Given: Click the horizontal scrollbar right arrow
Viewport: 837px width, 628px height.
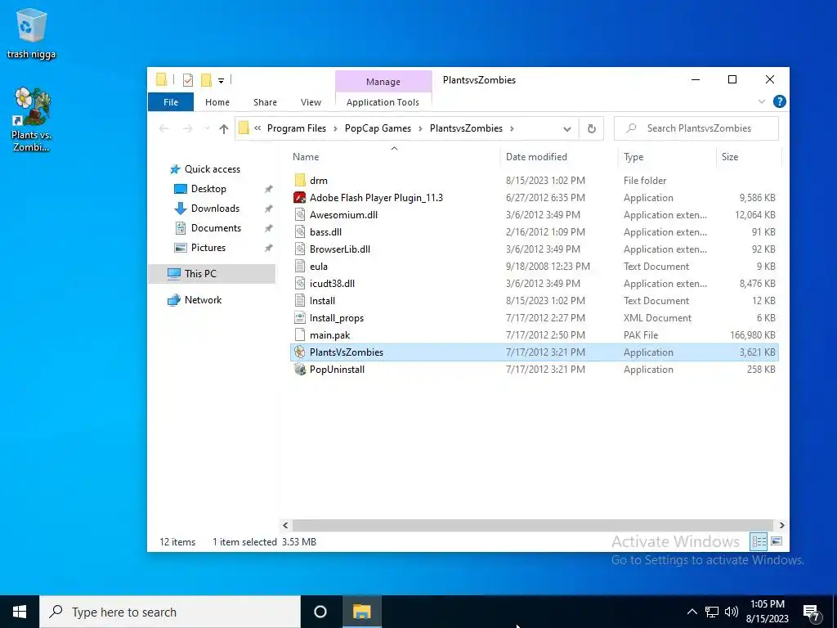Looking at the screenshot, I should 781,526.
